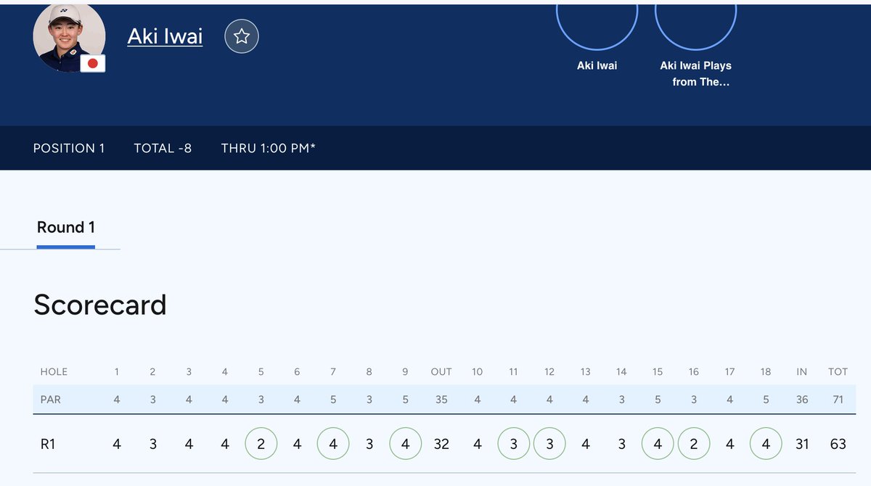Click the circled birdie score on hole 7

click(333, 443)
